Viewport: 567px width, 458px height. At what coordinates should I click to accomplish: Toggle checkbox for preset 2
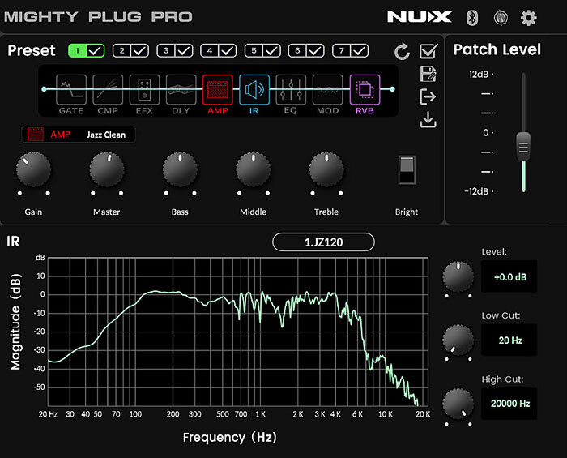coord(140,50)
